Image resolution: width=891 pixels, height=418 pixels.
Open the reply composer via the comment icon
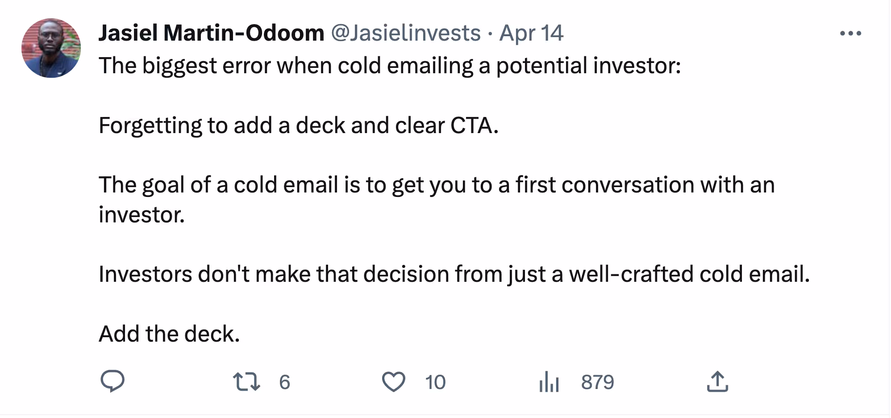(113, 381)
